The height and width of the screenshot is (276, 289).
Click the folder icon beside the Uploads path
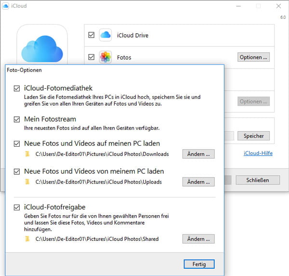[27, 181]
